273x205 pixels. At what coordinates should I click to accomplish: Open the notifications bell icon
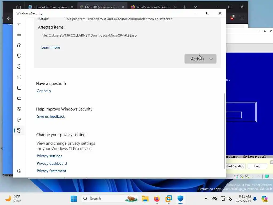click(x=255, y=199)
